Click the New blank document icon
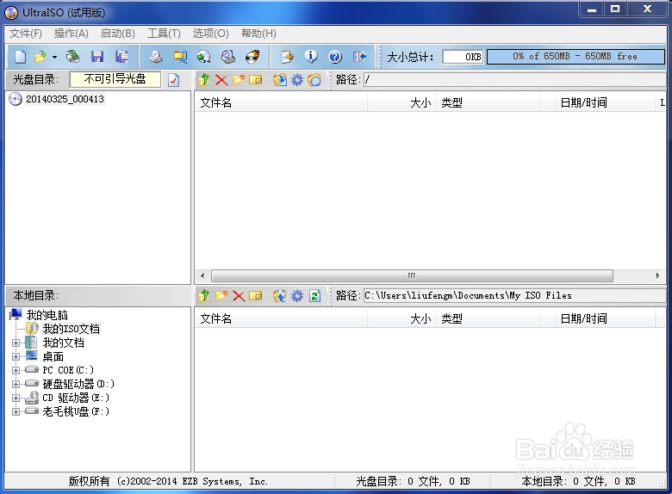Screen dimensions: 672x494 point(20,57)
